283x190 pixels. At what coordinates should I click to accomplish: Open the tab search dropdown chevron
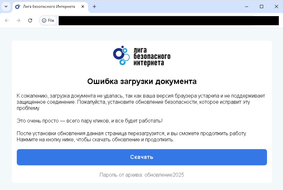[6, 6]
